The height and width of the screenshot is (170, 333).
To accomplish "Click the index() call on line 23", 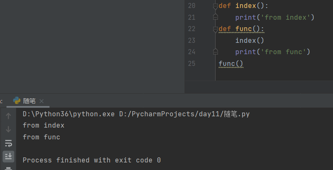I will coord(250,41).
